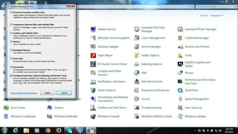
Task: Open Windows Defender icon
Action: coord(49,116)
